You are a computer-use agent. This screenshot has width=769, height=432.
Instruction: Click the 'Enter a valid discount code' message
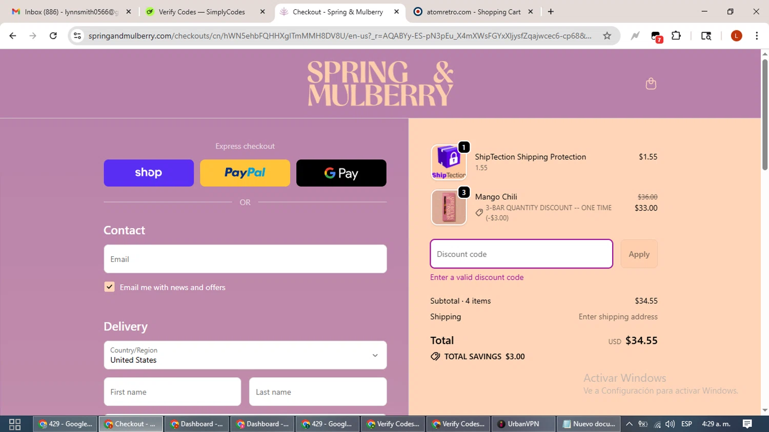(x=477, y=277)
